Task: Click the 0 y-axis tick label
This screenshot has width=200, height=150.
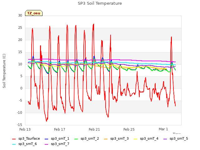Action: coord(21,88)
